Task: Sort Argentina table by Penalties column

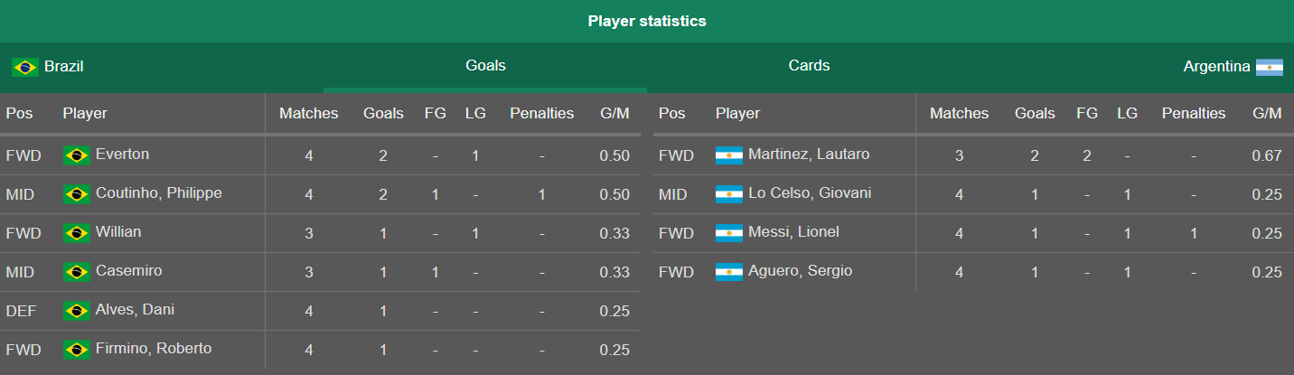Action: click(1194, 114)
